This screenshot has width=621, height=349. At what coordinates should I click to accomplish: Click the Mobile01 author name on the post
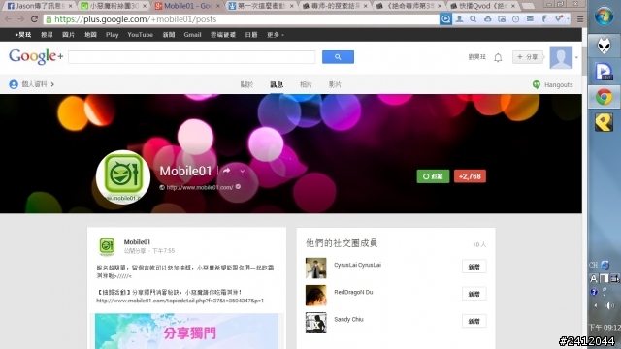point(137,242)
